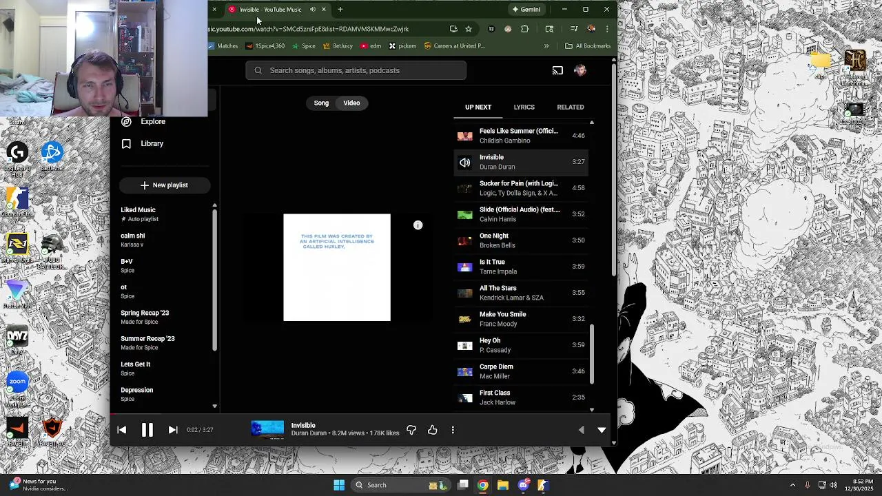Switch to Video mode
Viewport: 882px width, 496px height.
pyautogui.click(x=351, y=103)
